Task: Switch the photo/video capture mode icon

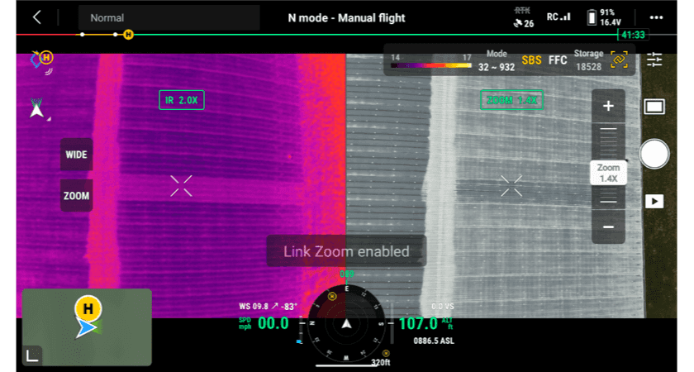Action: coord(654,107)
